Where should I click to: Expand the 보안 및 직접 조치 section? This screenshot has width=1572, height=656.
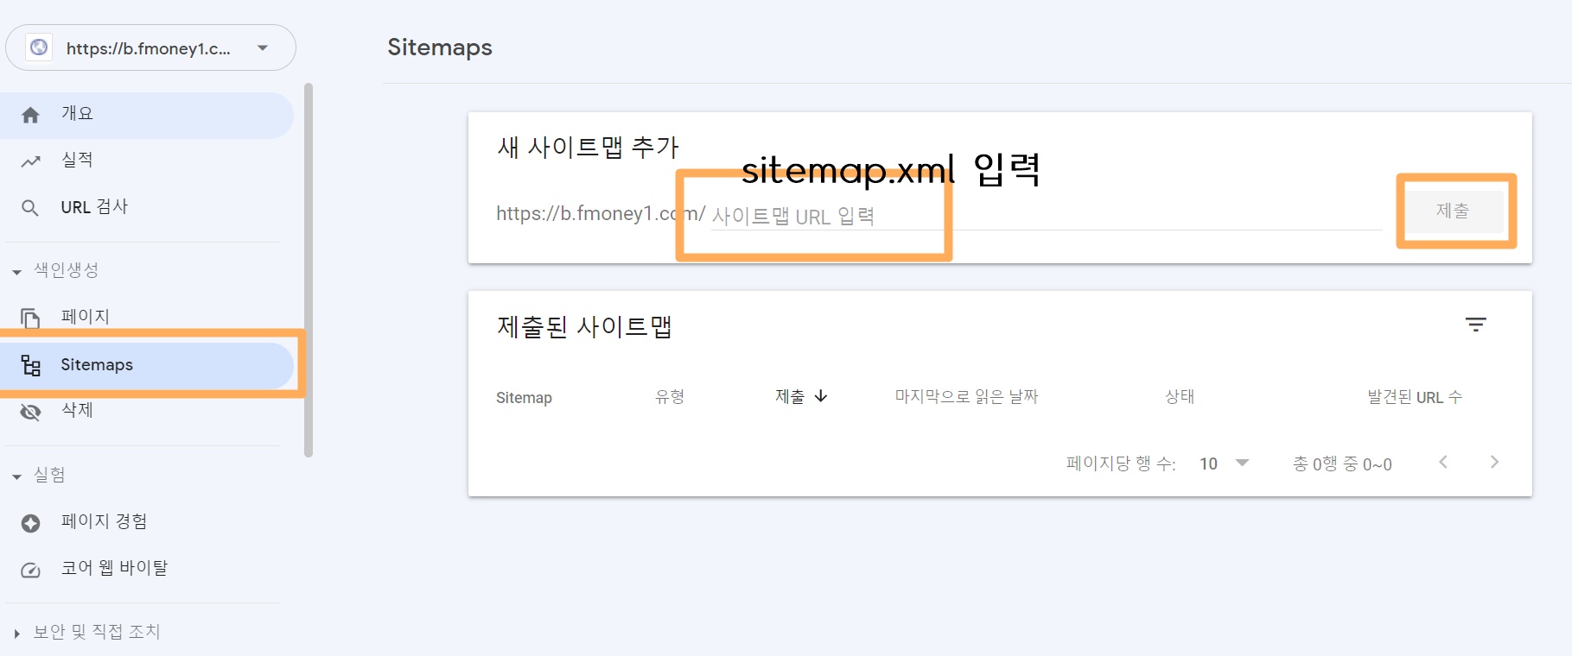(16, 634)
